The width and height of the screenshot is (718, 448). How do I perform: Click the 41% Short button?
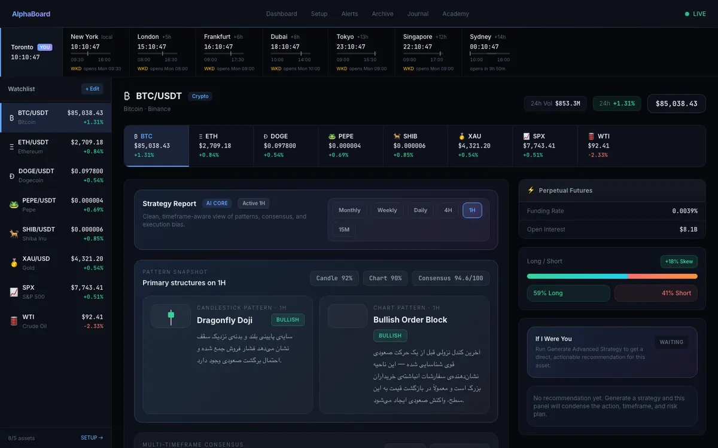pos(656,293)
